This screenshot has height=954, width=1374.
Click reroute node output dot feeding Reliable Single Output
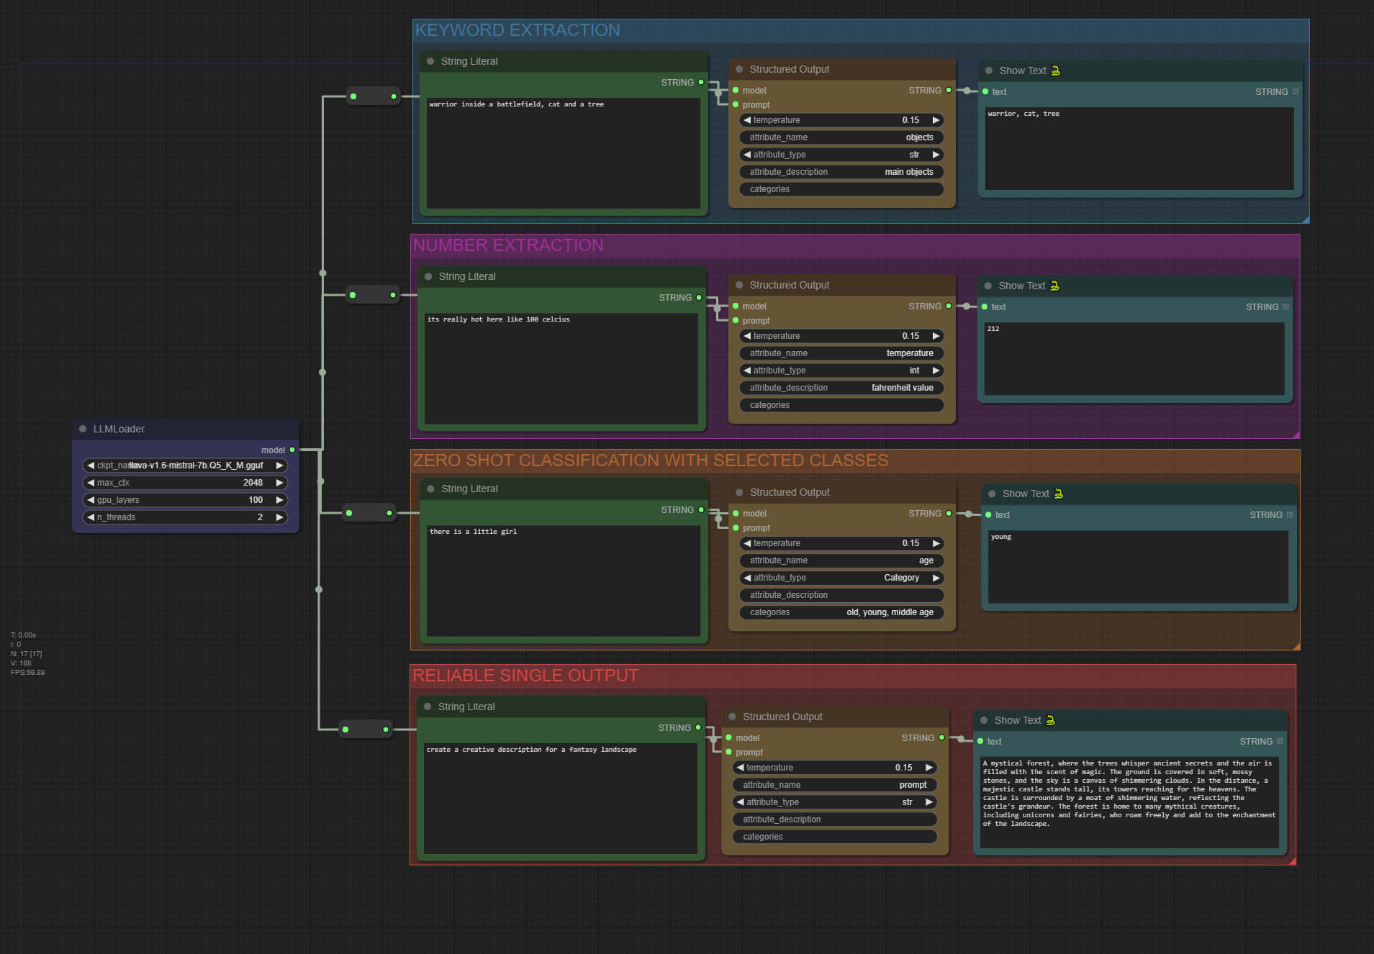click(x=386, y=730)
